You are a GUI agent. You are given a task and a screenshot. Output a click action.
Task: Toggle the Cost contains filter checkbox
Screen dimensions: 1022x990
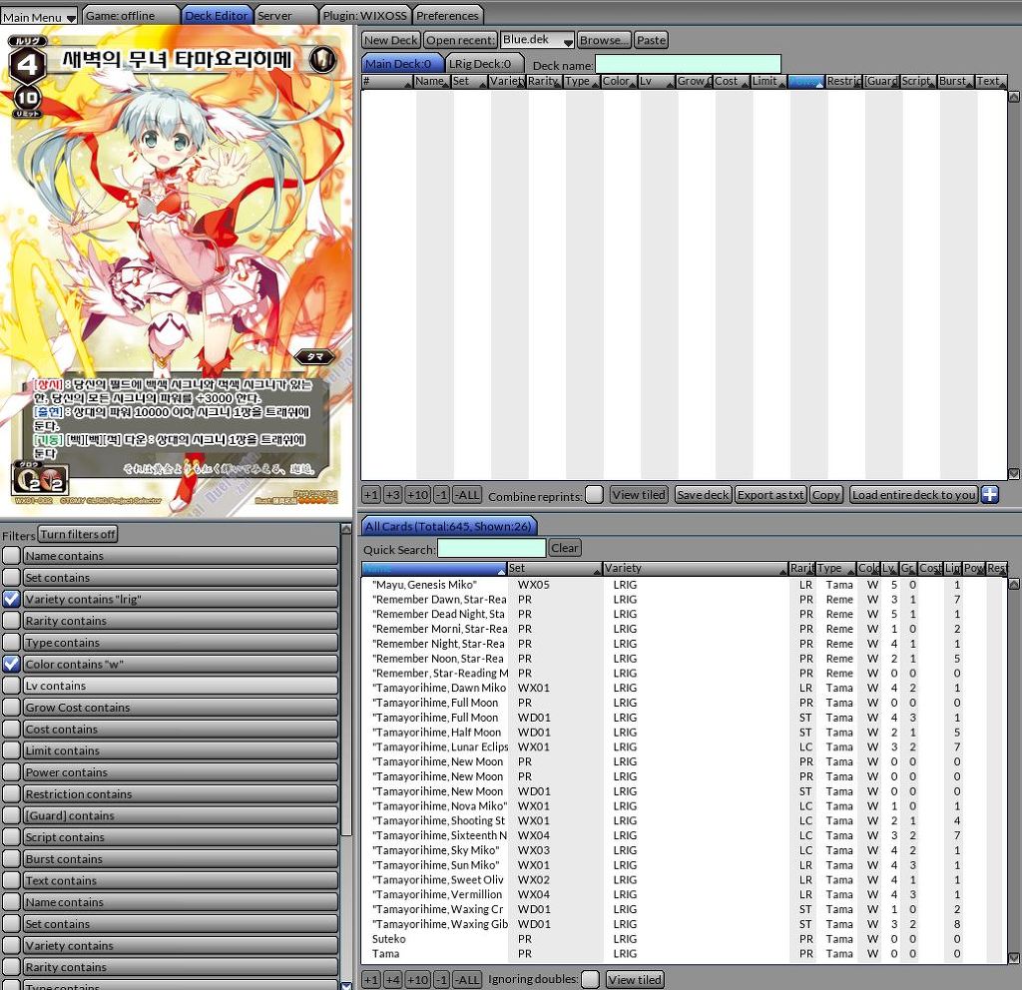tap(11, 729)
